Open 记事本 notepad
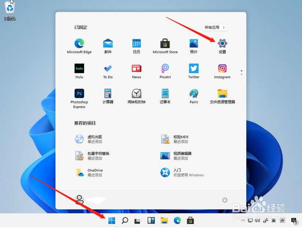302x228 pixels. point(165,96)
